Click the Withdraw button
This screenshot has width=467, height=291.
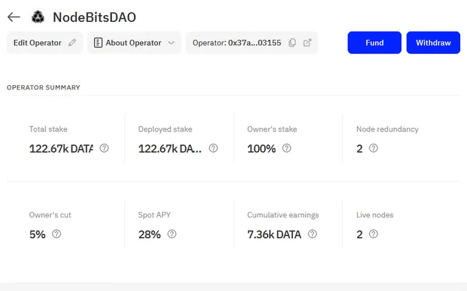pyautogui.click(x=433, y=43)
